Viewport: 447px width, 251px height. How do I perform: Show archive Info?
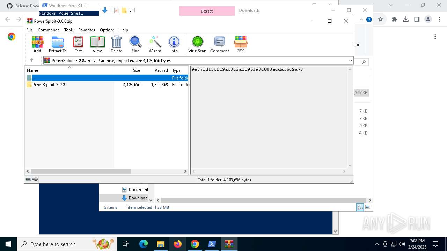pos(174,44)
